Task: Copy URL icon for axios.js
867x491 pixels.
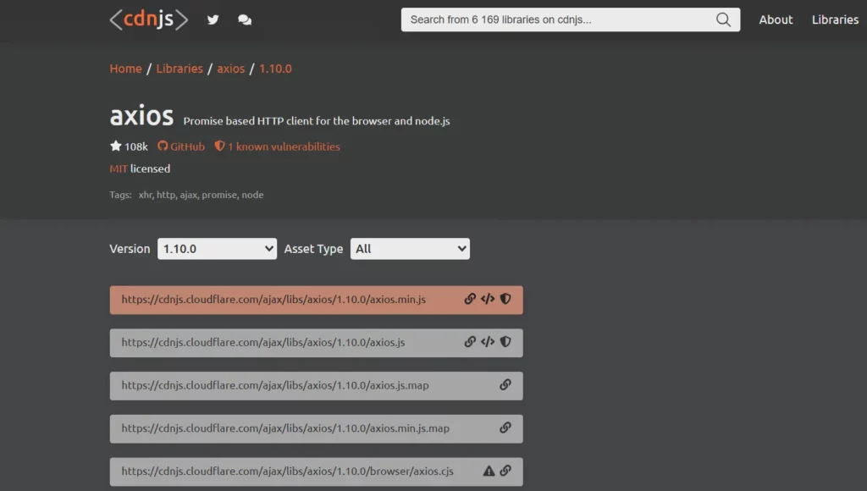Action: [469, 342]
